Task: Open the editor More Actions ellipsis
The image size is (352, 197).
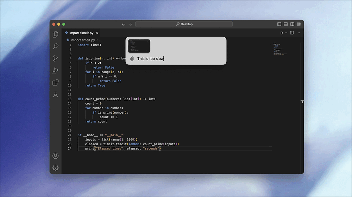Action: tap(298, 33)
